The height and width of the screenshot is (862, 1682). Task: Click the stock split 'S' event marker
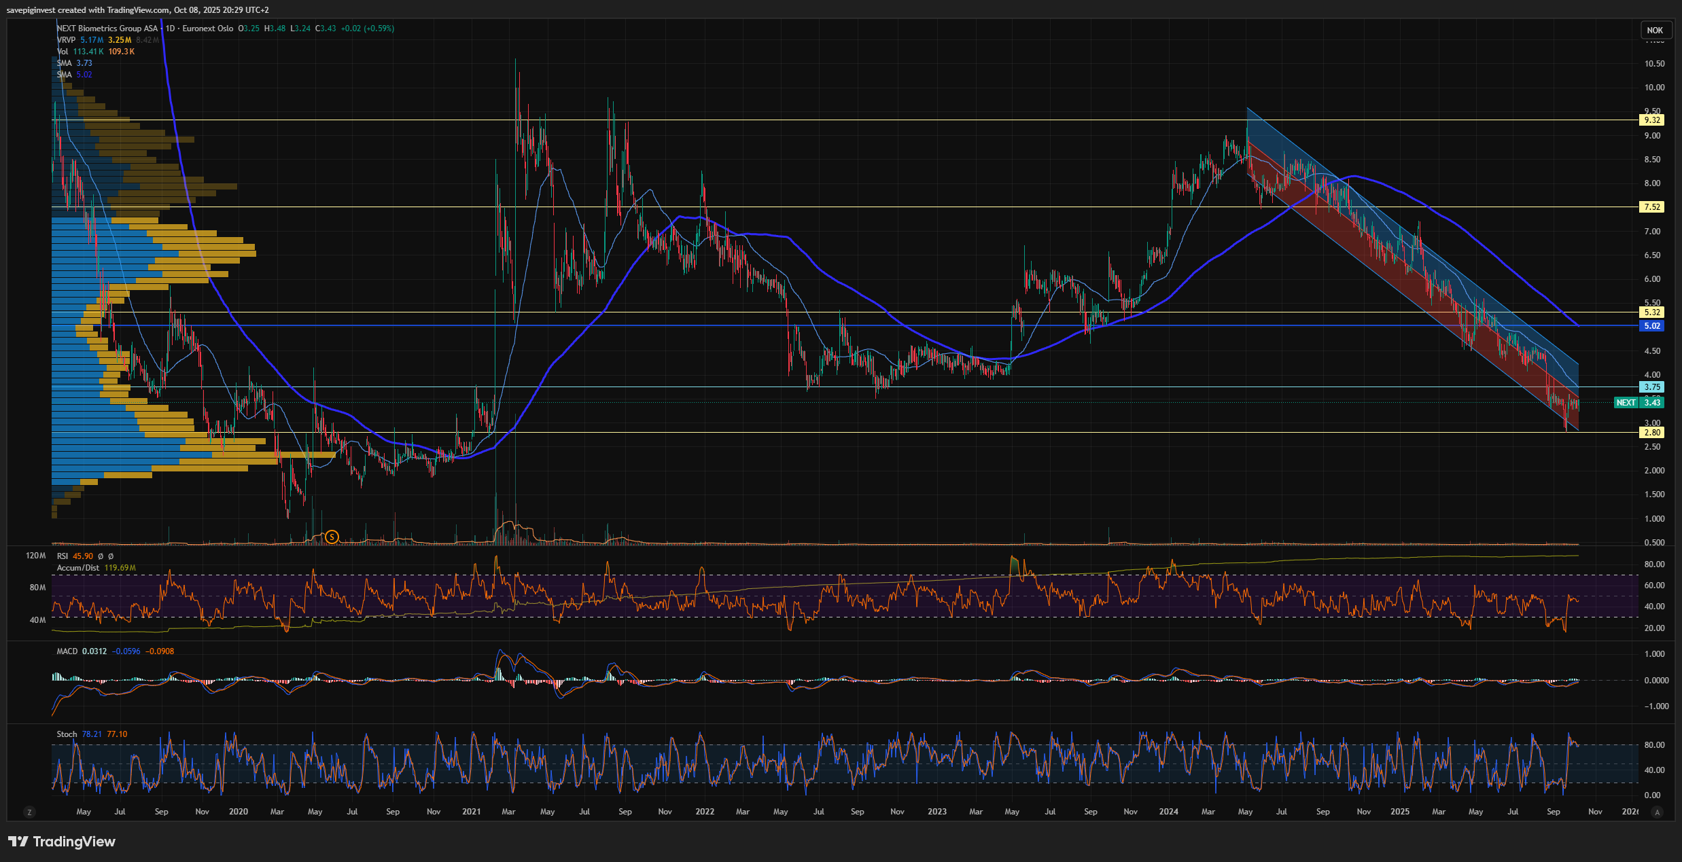[332, 537]
